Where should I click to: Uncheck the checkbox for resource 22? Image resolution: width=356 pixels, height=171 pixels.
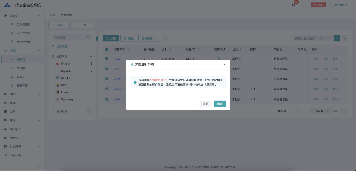[107, 59]
